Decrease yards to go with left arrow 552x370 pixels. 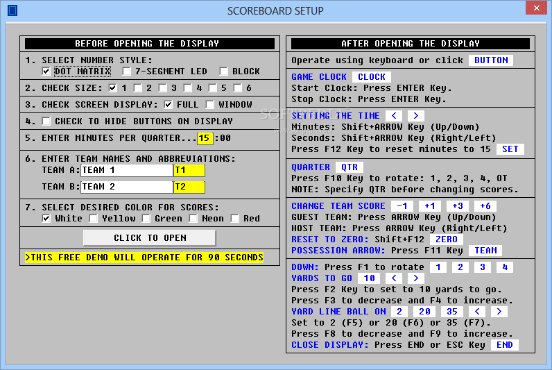click(394, 278)
